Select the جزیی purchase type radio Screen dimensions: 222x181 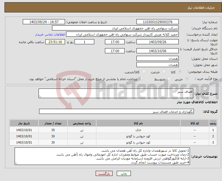187,79
